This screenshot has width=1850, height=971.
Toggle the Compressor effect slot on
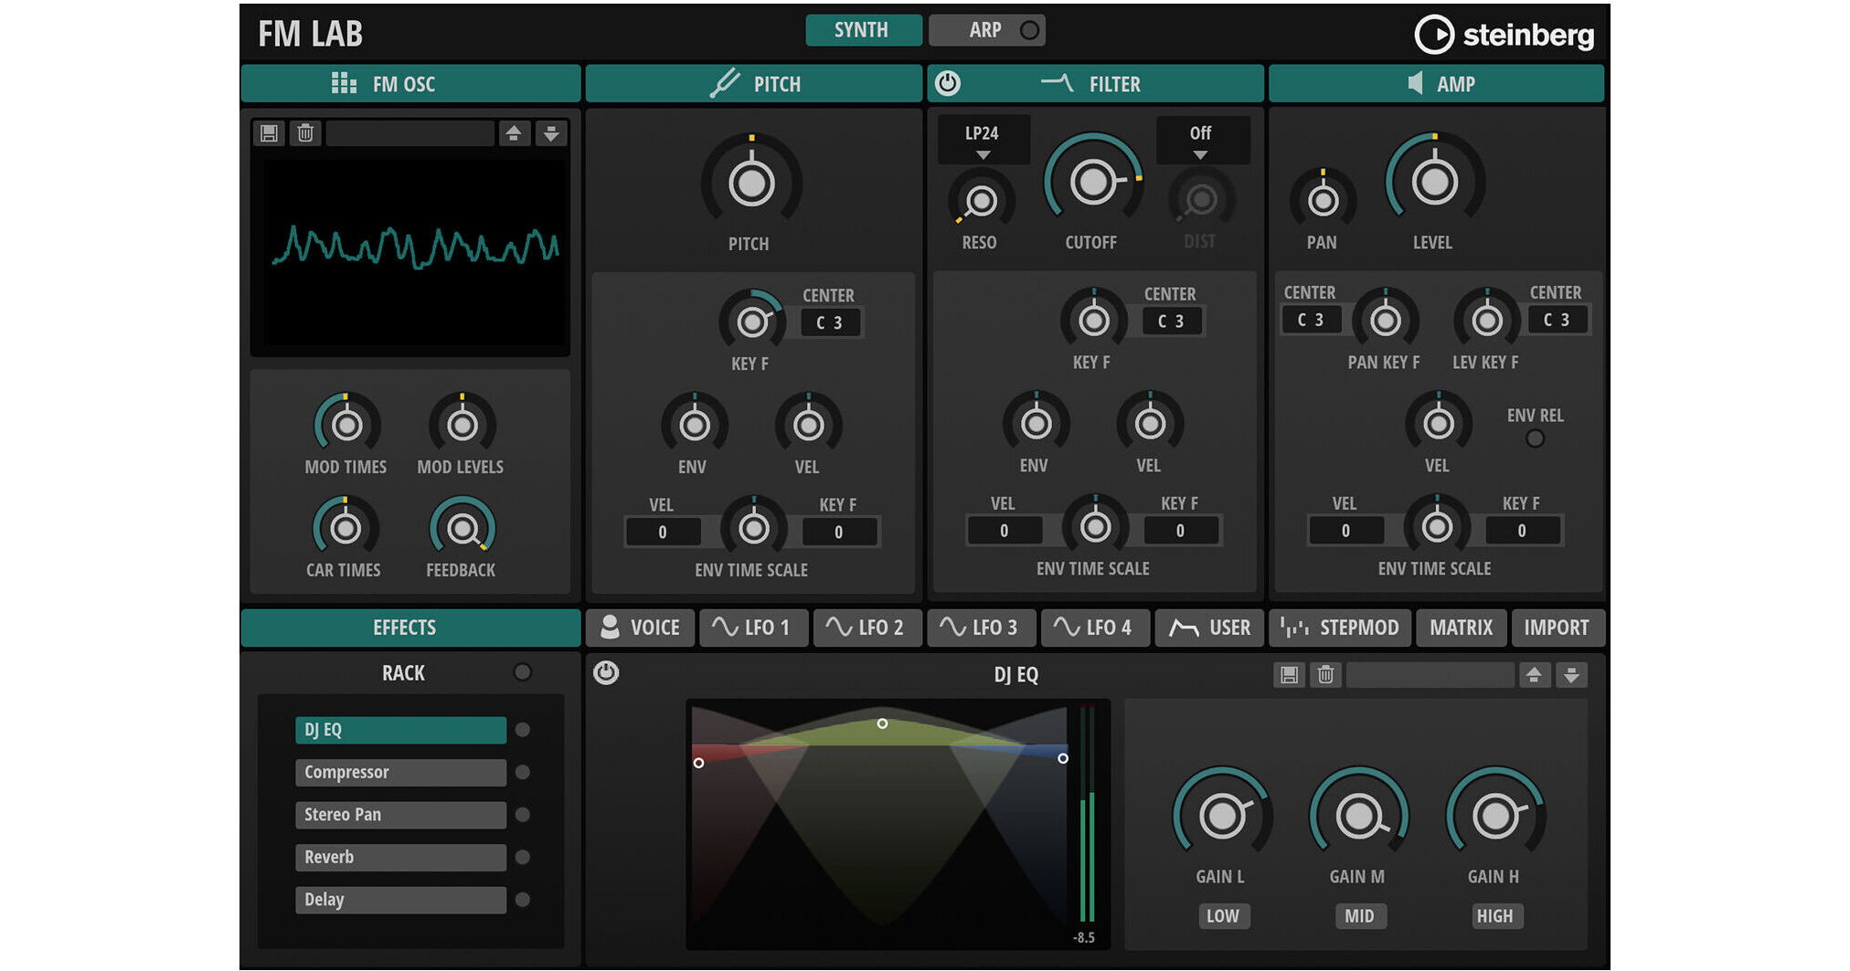[x=523, y=772]
